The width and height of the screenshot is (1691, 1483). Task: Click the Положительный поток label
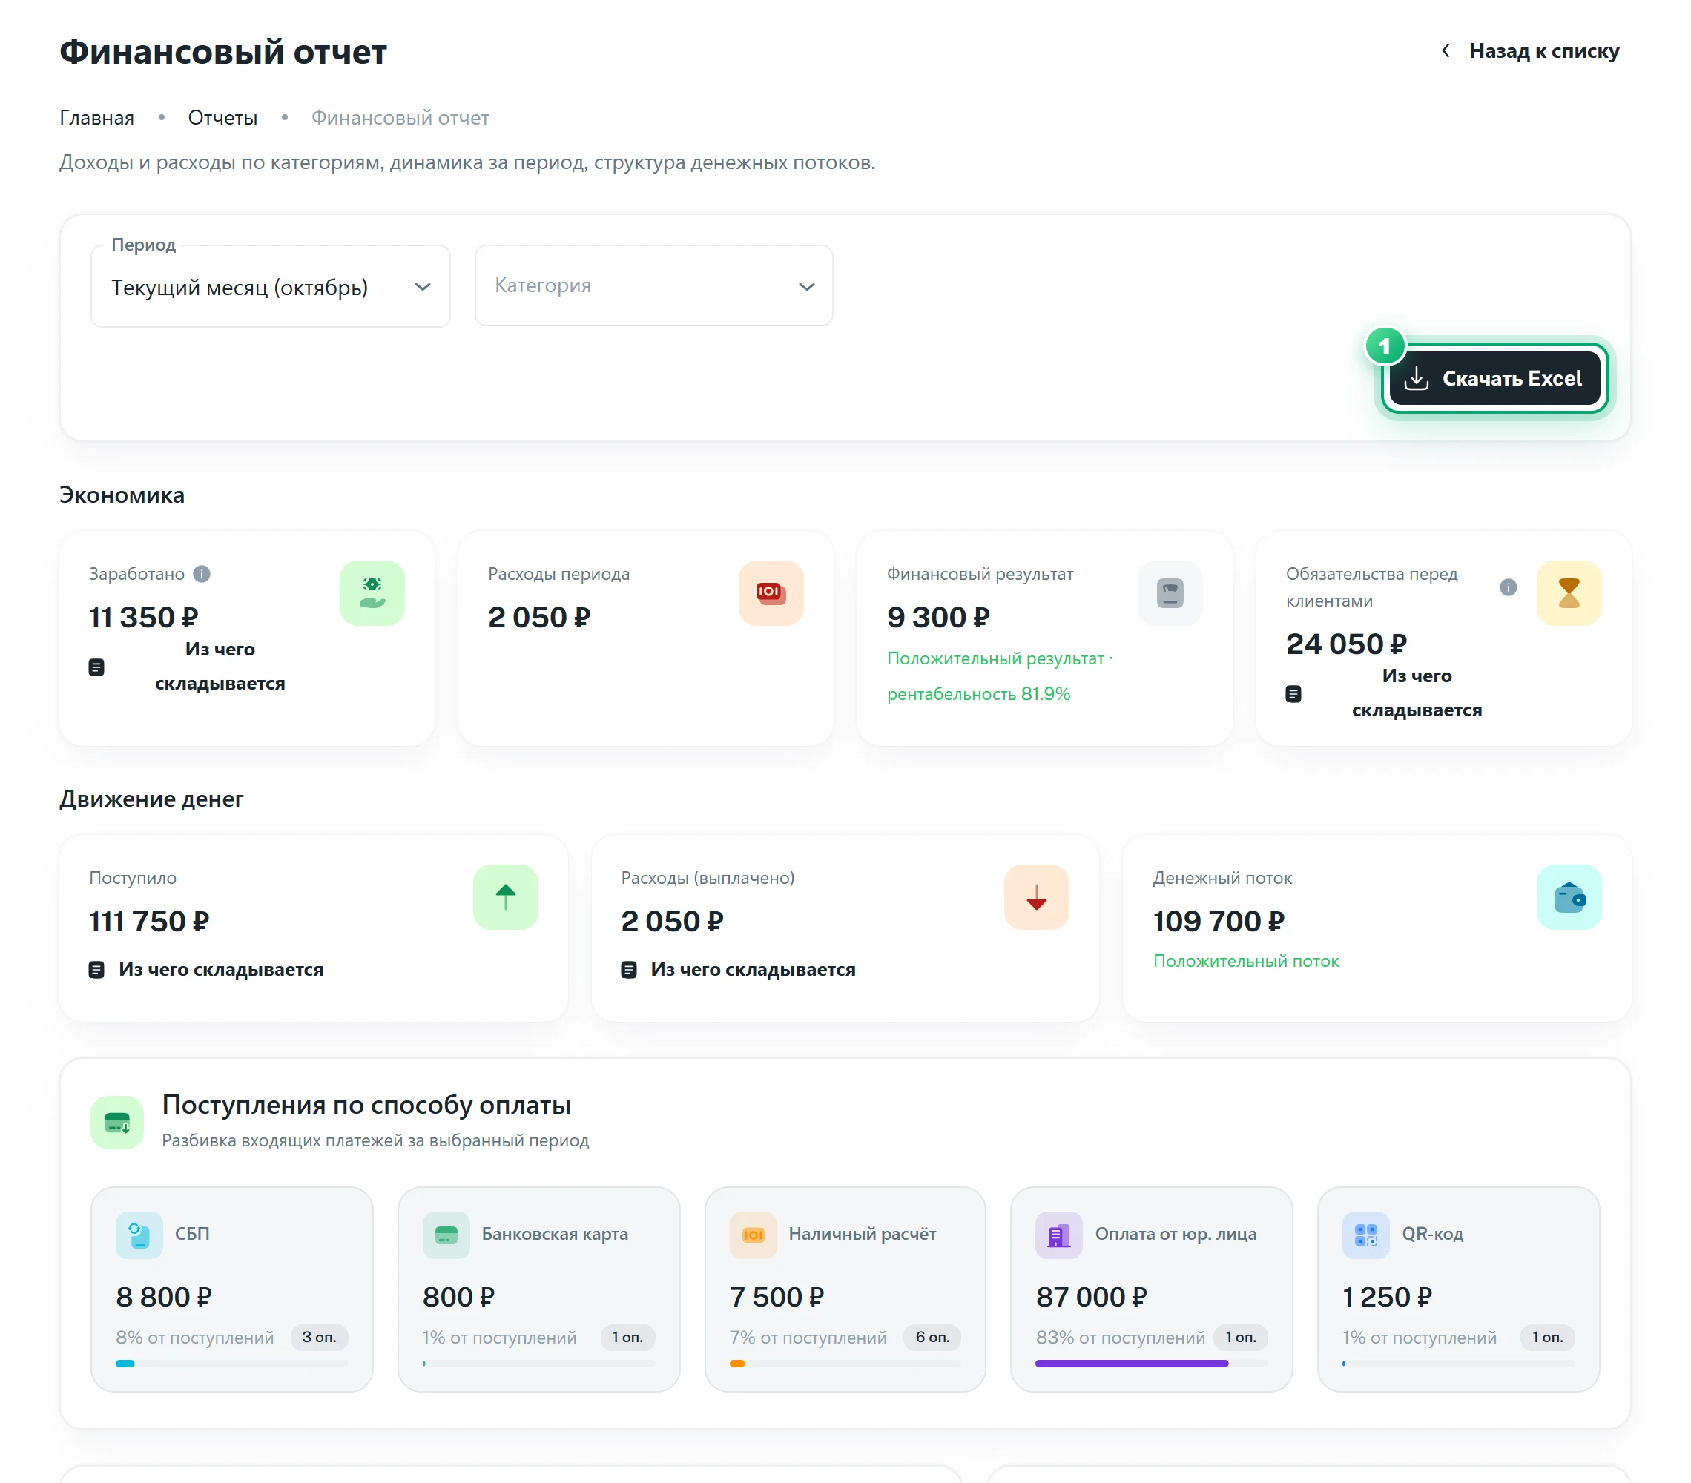tap(1246, 961)
